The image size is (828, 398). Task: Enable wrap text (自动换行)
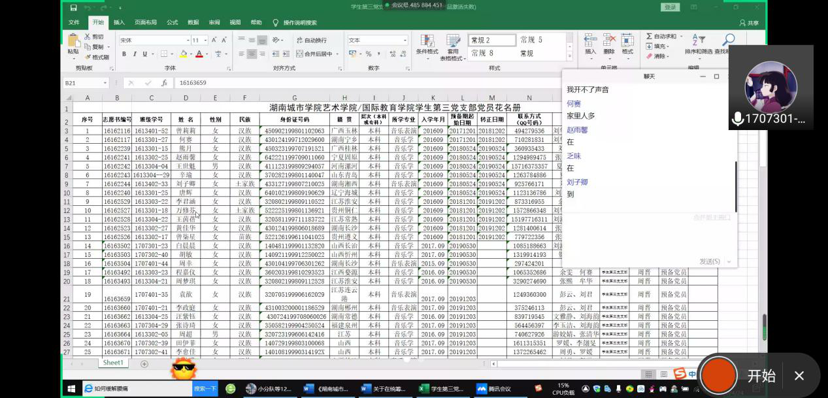(x=311, y=41)
